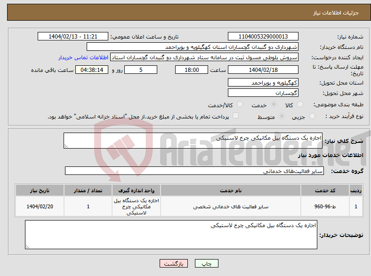Click the service name cell سایر فعالیت های خدماتی شخصی
The image size is (371, 276).
(x=230, y=206)
